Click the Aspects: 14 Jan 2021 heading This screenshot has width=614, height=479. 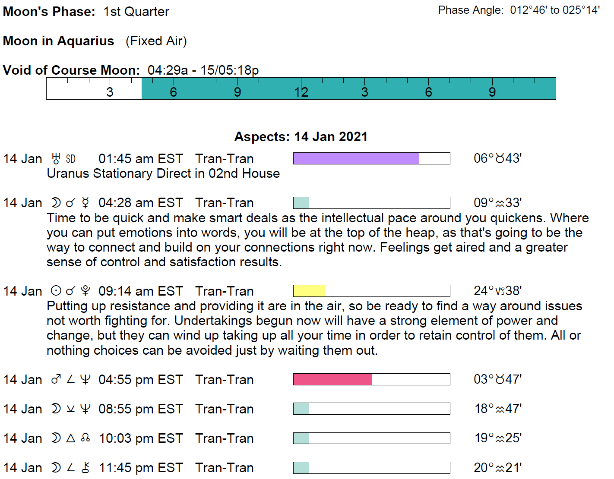pyautogui.click(x=301, y=137)
